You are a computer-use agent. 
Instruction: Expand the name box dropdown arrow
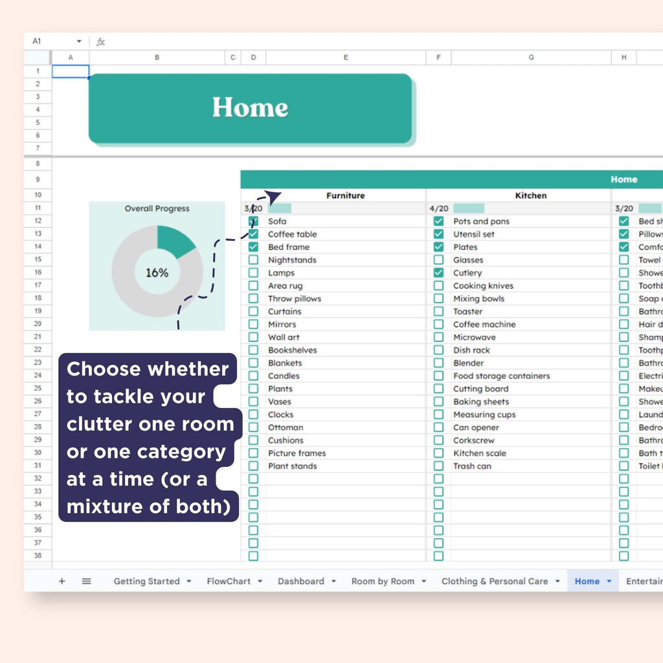point(79,41)
